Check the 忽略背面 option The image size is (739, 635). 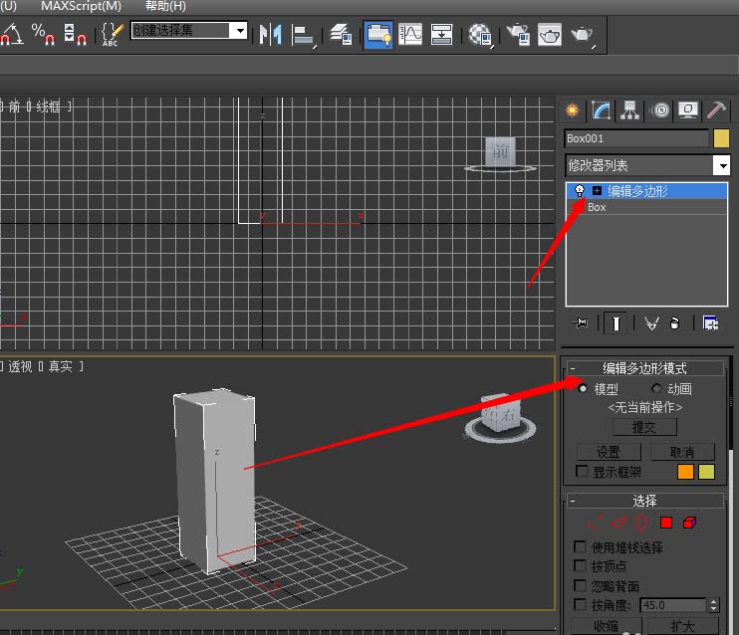click(581, 586)
